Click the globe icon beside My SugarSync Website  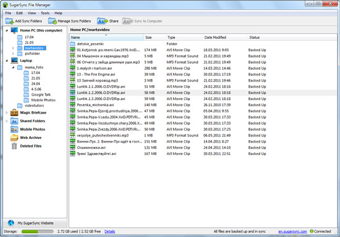click(11, 223)
